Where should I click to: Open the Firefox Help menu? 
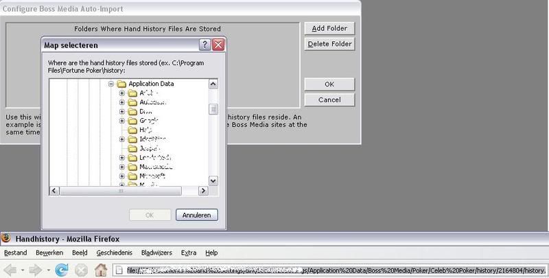pos(211,253)
